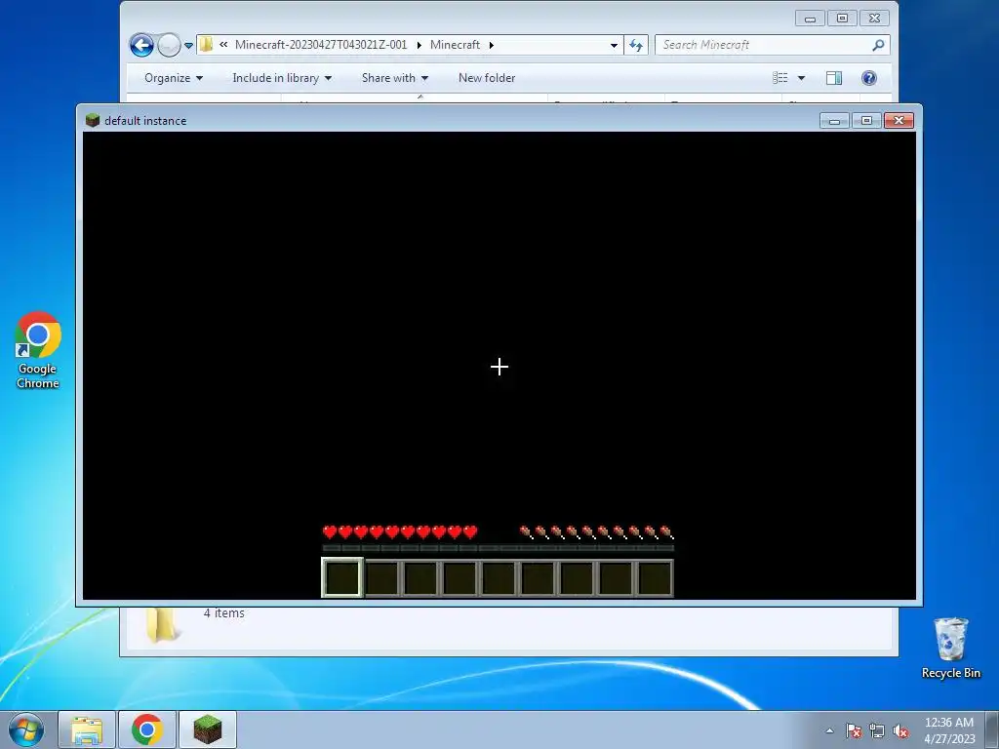This screenshot has height=749, width=999.
Task: Click the crosshair in the Minecraft game
Action: coord(499,367)
